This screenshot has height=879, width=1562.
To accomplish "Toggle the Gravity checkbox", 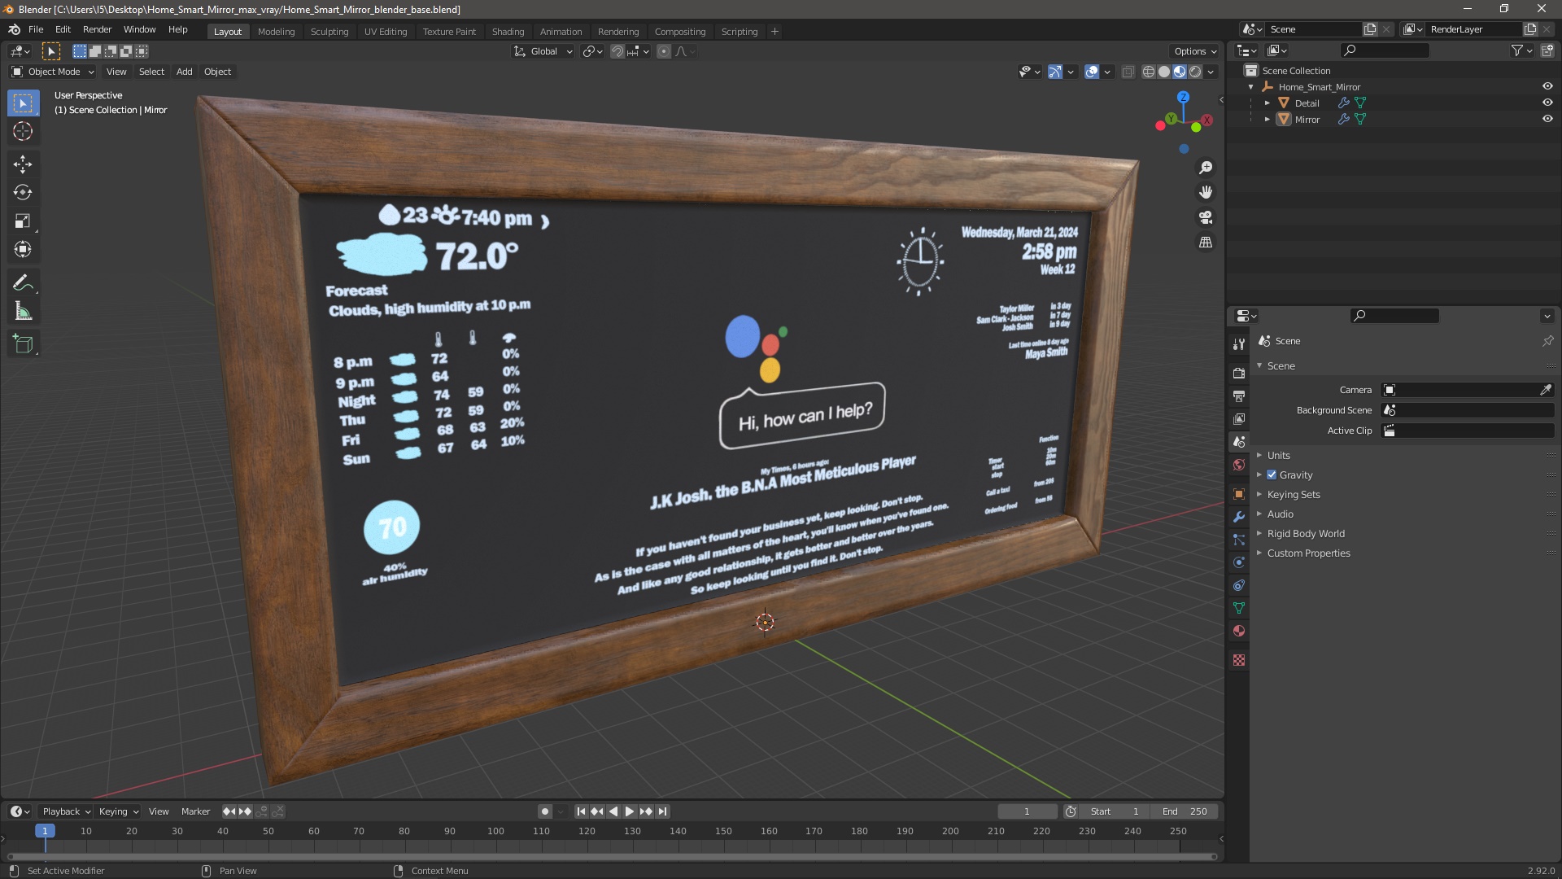I will [x=1272, y=475].
